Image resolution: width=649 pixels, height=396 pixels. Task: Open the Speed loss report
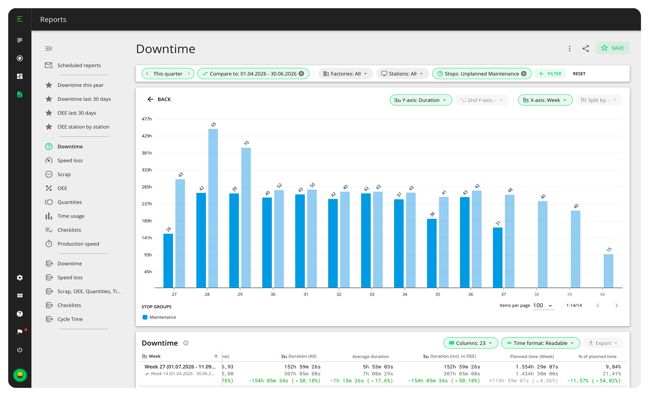click(x=70, y=161)
